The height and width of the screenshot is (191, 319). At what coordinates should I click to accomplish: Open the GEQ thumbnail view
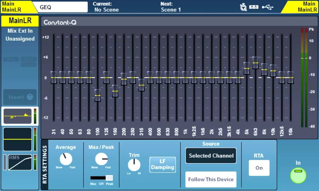point(18,116)
